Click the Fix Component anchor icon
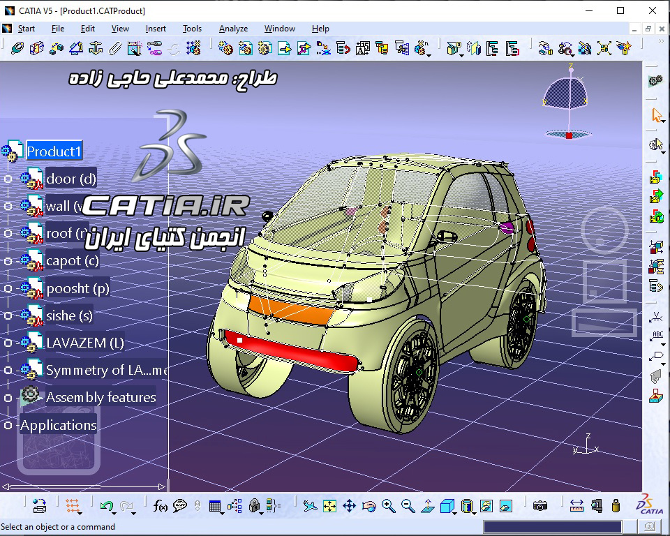Screen dimensions: 670x536 coord(96,48)
